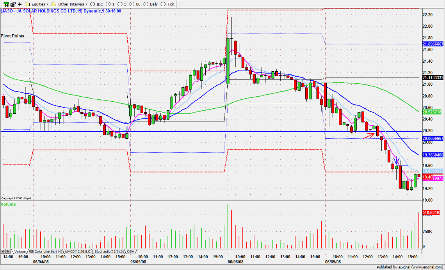The width and height of the screenshot is (445, 270).
Task: Expand the Other Intervals dropdown
Action: [70, 4]
